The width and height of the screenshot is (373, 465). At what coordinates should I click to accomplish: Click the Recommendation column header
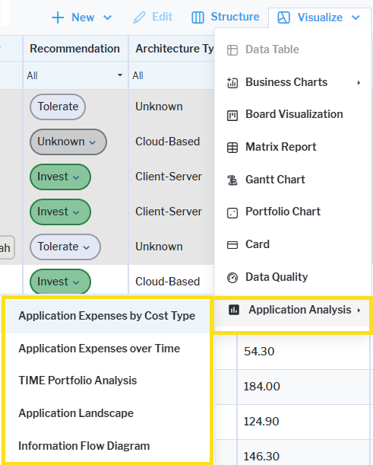pyautogui.click(x=75, y=49)
